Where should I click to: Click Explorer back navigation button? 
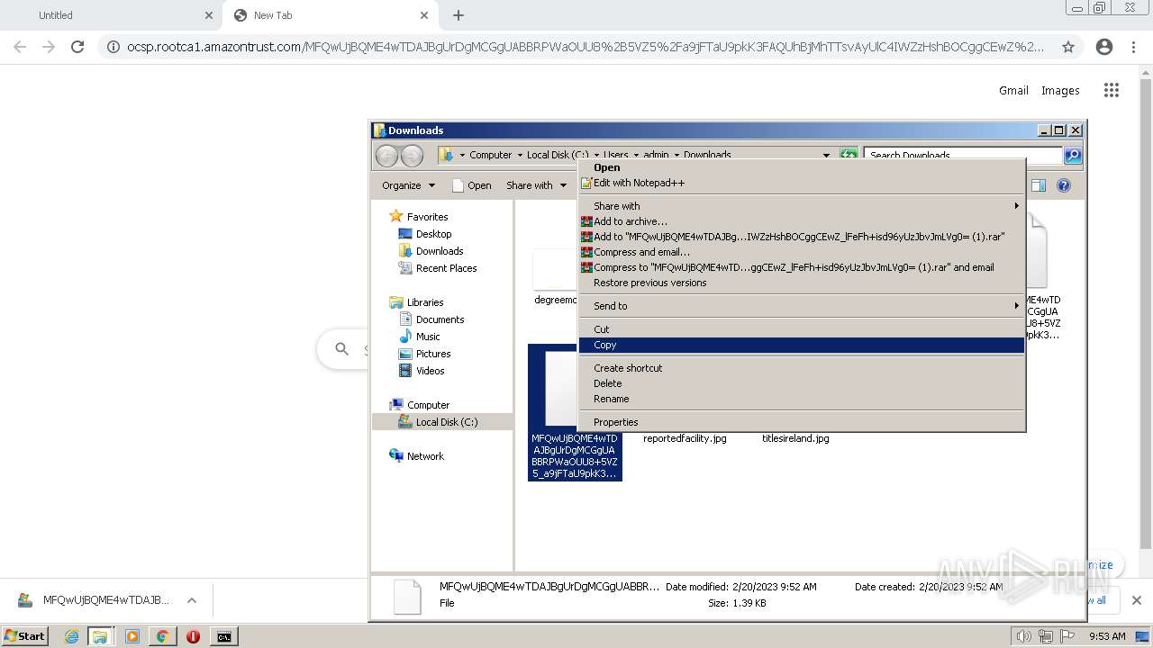click(386, 155)
